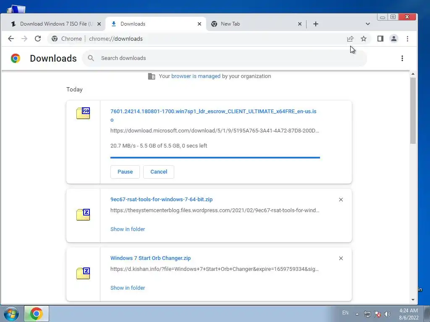Click the Start Orb Changer zip icon

(x=83, y=273)
